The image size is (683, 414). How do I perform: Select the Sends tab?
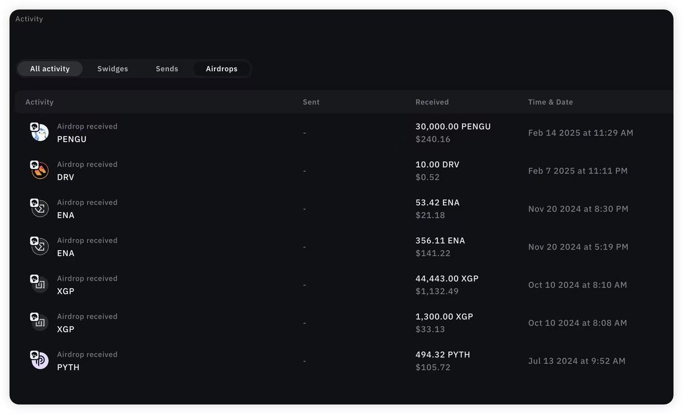coord(167,69)
